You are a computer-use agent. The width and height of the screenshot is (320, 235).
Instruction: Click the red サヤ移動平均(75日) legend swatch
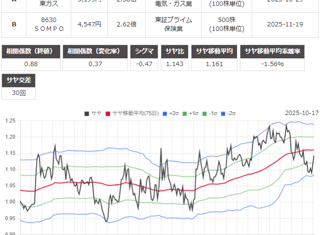pyautogui.click(x=108, y=113)
